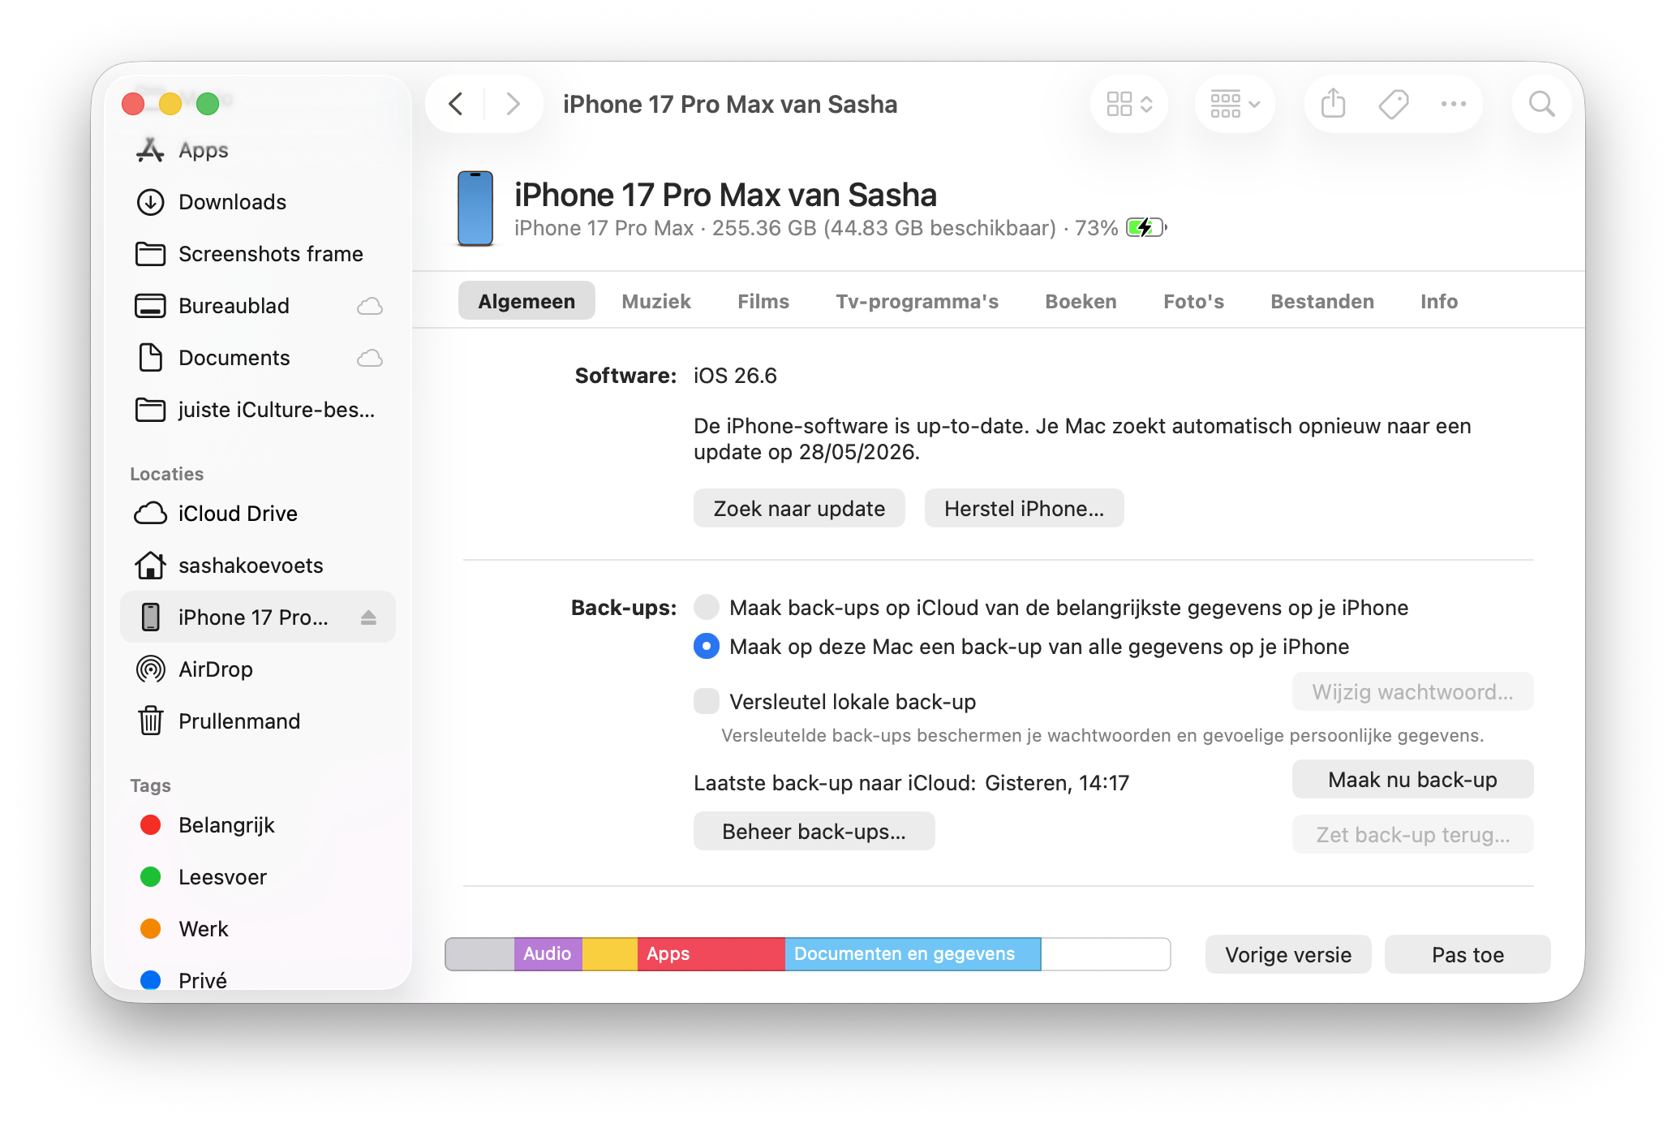Open AirDrop in the sidebar
This screenshot has height=1123, width=1676.
257,669
